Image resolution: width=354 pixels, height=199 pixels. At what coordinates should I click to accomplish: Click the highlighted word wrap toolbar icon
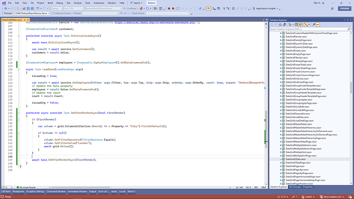point(208,9)
